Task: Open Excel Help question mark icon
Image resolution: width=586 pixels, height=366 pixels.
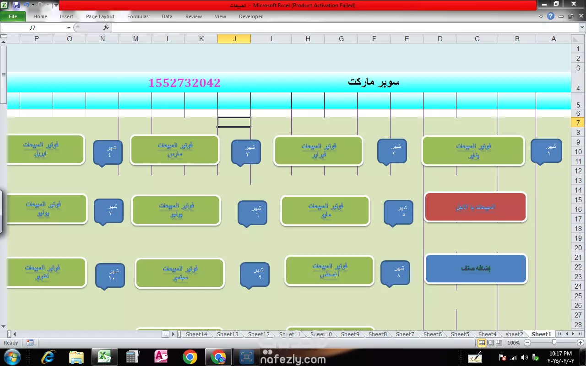Action: pos(551,16)
